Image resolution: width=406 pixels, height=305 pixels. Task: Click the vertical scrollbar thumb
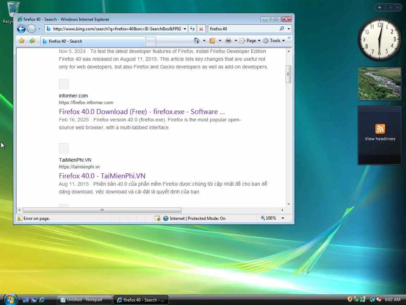[288, 74]
